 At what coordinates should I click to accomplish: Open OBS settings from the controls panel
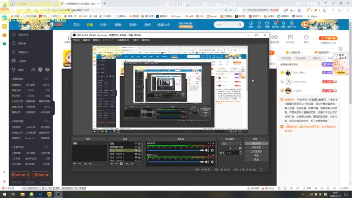click(257, 156)
